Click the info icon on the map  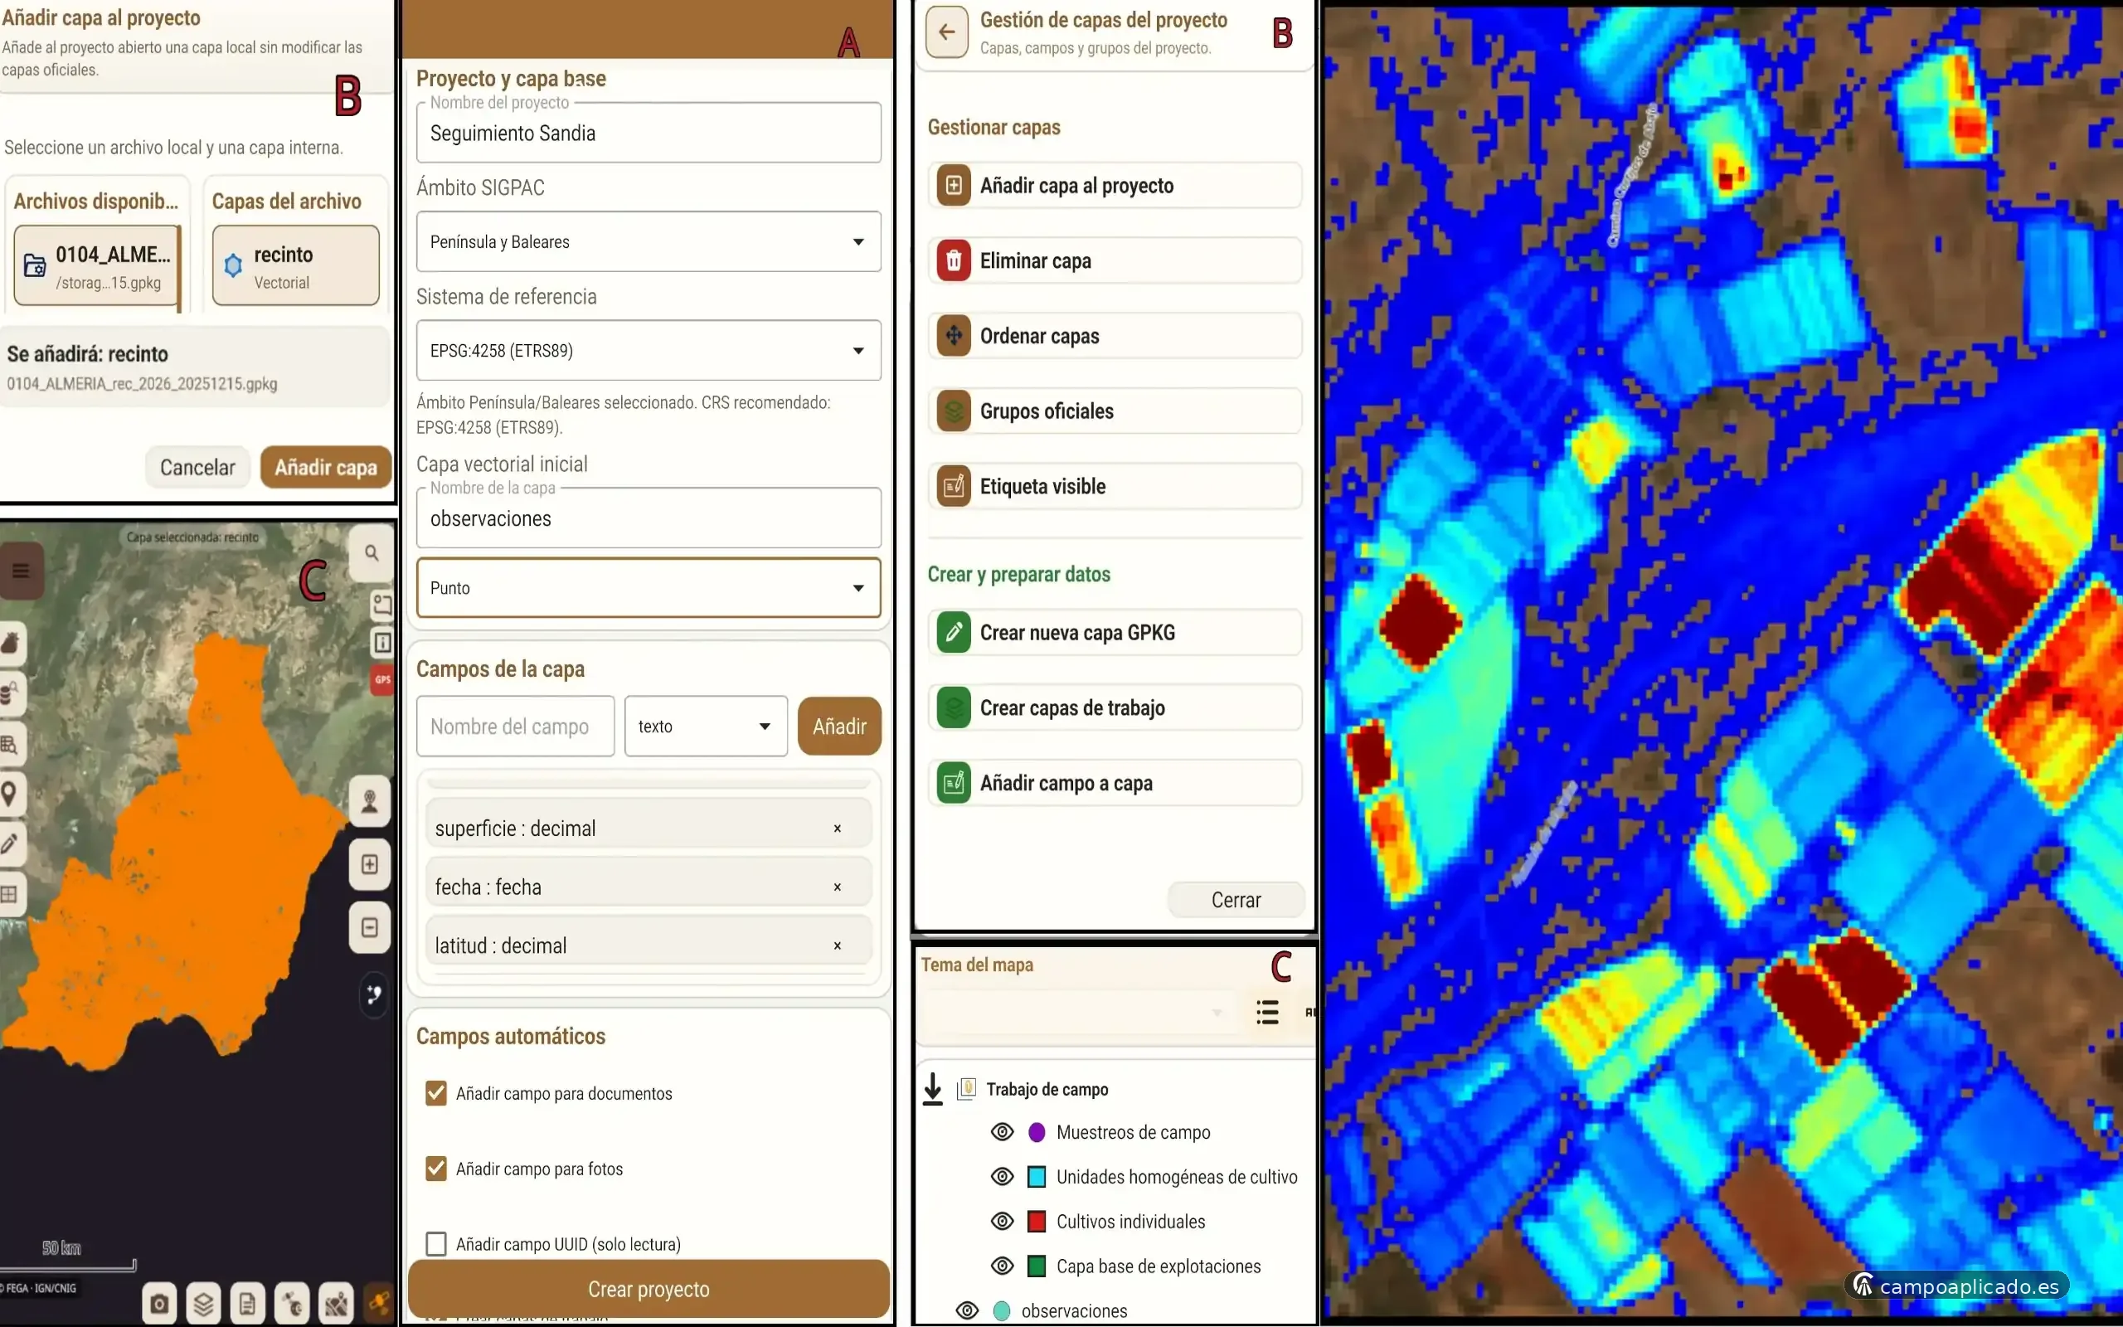(x=382, y=643)
